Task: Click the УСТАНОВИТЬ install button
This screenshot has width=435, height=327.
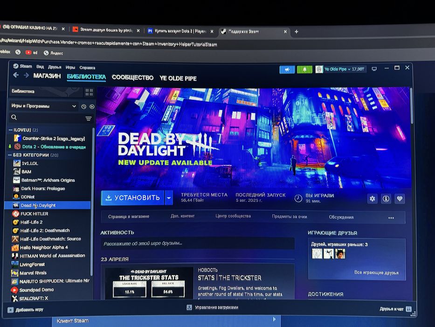Action: (x=132, y=198)
